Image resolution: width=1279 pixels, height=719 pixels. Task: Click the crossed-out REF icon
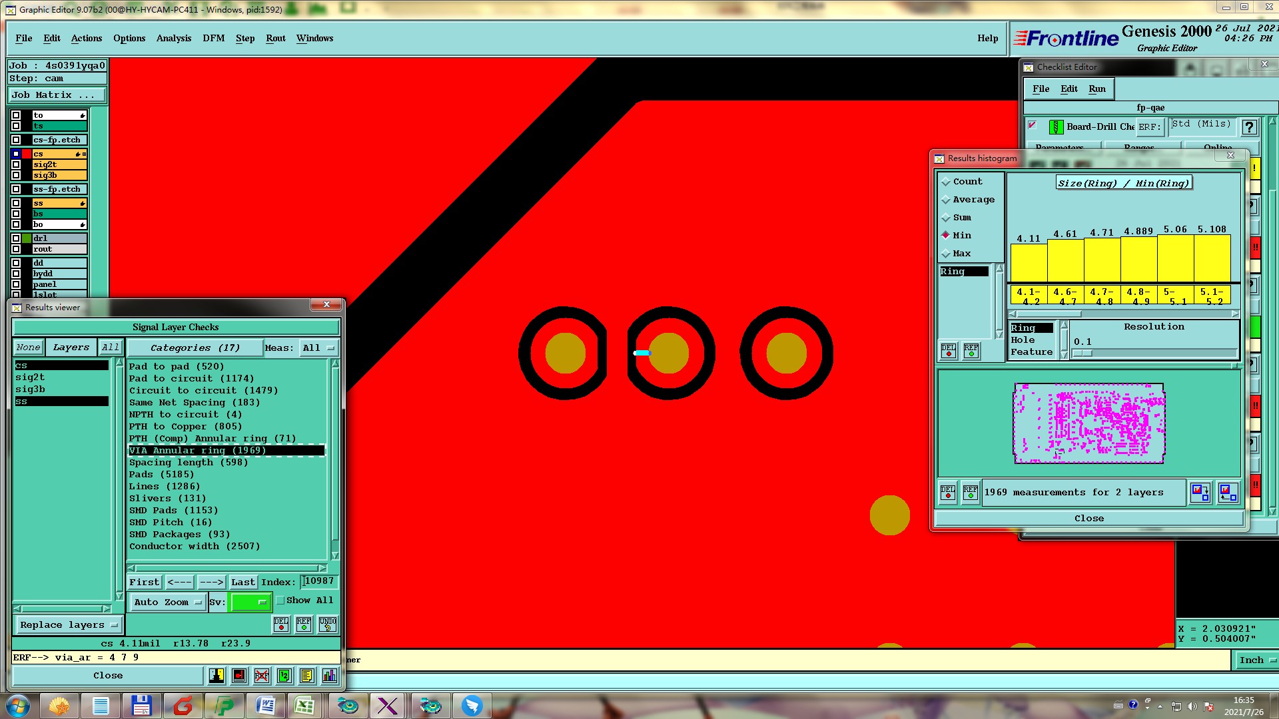[x=262, y=676]
